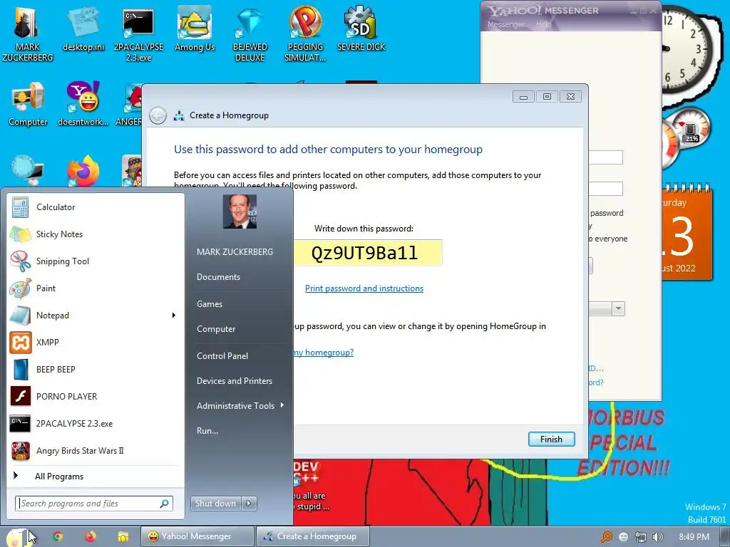Launch Bejeweled Deluxe from the desktop
The height and width of the screenshot is (547, 730).
[250, 33]
